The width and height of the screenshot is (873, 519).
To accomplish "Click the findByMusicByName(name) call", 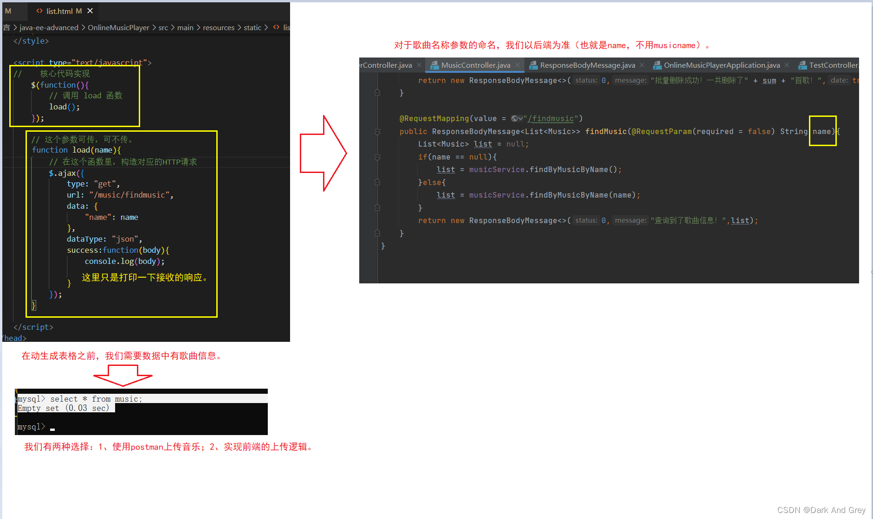I will pyautogui.click(x=582, y=195).
